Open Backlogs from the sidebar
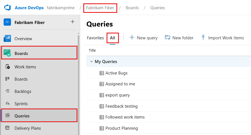The width and height of the screenshot is (251, 135). coord(23,91)
